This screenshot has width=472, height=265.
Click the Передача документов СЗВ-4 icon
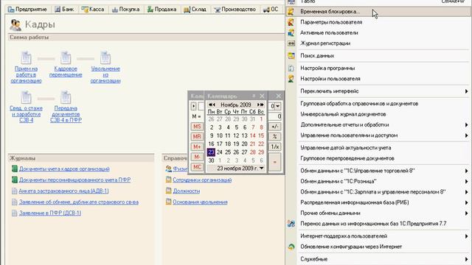(x=66, y=97)
